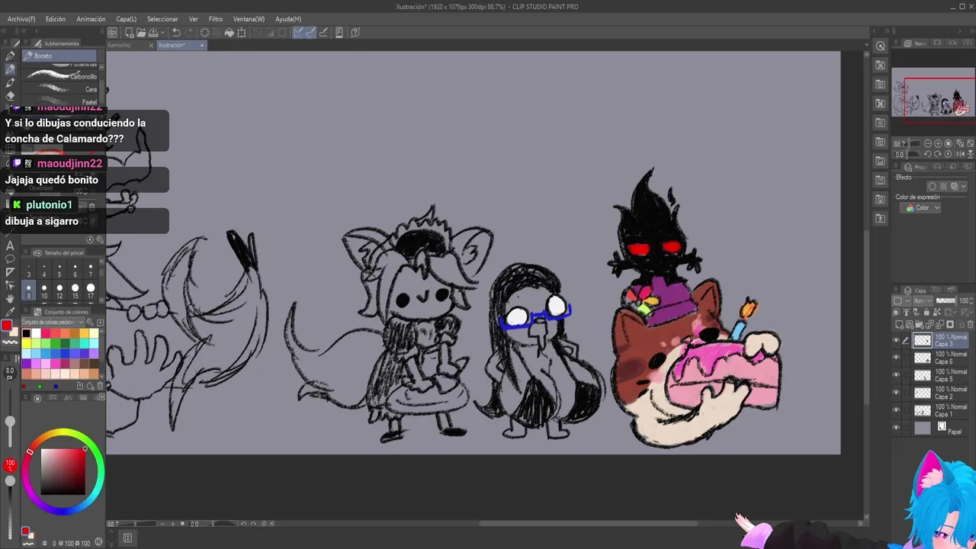Select the Eyedropper tool in toolbox

click(x=10, y=312)
